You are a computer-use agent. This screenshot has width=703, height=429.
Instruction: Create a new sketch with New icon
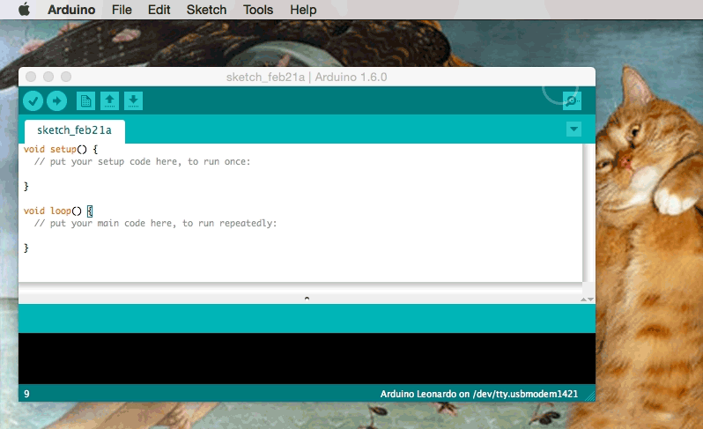85,100
